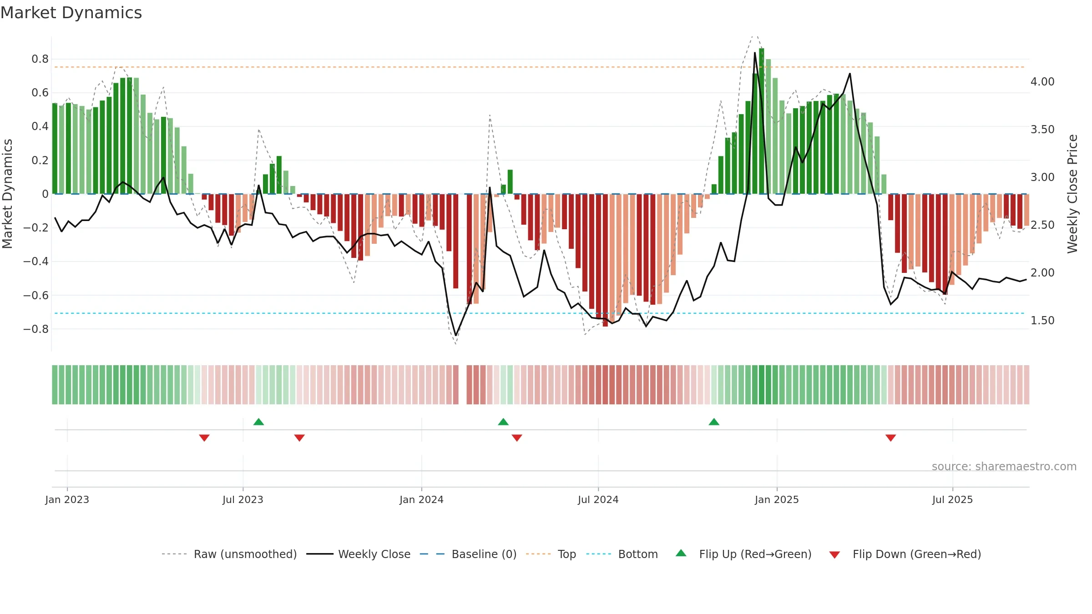Click the green flip-up marker in spring 2024

[x=503, y=422]
